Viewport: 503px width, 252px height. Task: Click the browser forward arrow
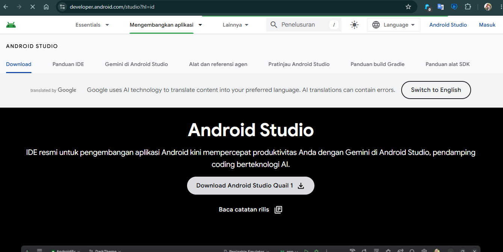(x=19, y=7)
